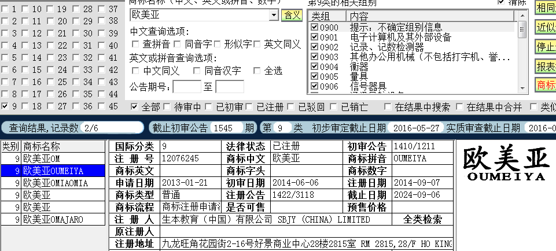Click the group list scrollbar up arrow
This screenshot has height=251, width=556.
tap(522, 16)
